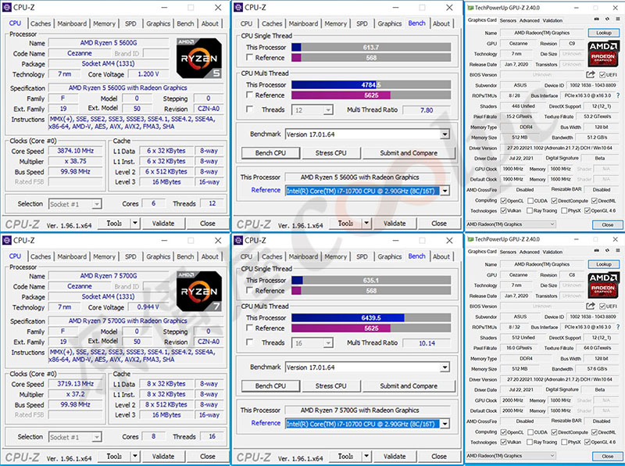Image resolution: width=625 pixels, height=466 pixels.
Task: Click the CPU-Z title bar icon in the Ryzen 7 5700G window
Action: coord(7,240)
